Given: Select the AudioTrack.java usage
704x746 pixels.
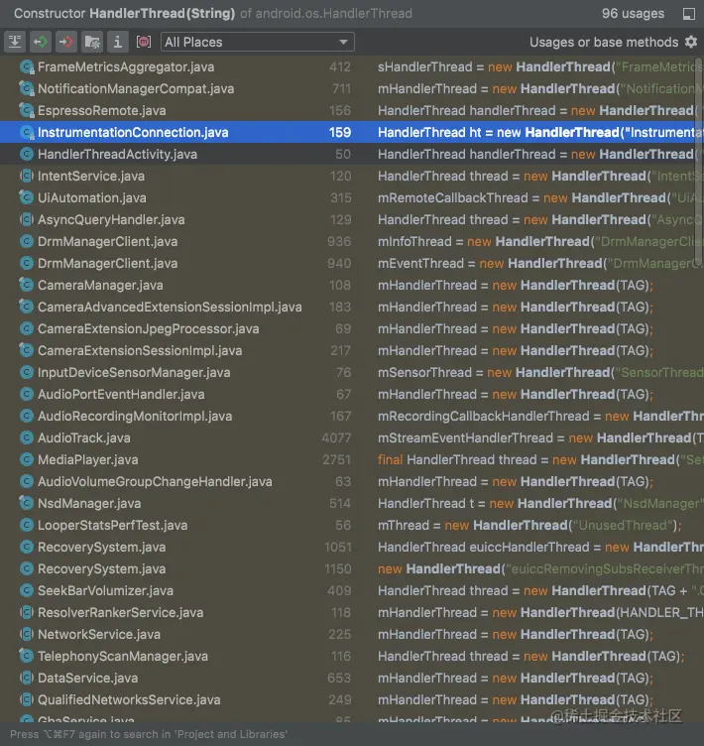Looking at the screenshot, I should pyautogui.click(x=352, y=438).
